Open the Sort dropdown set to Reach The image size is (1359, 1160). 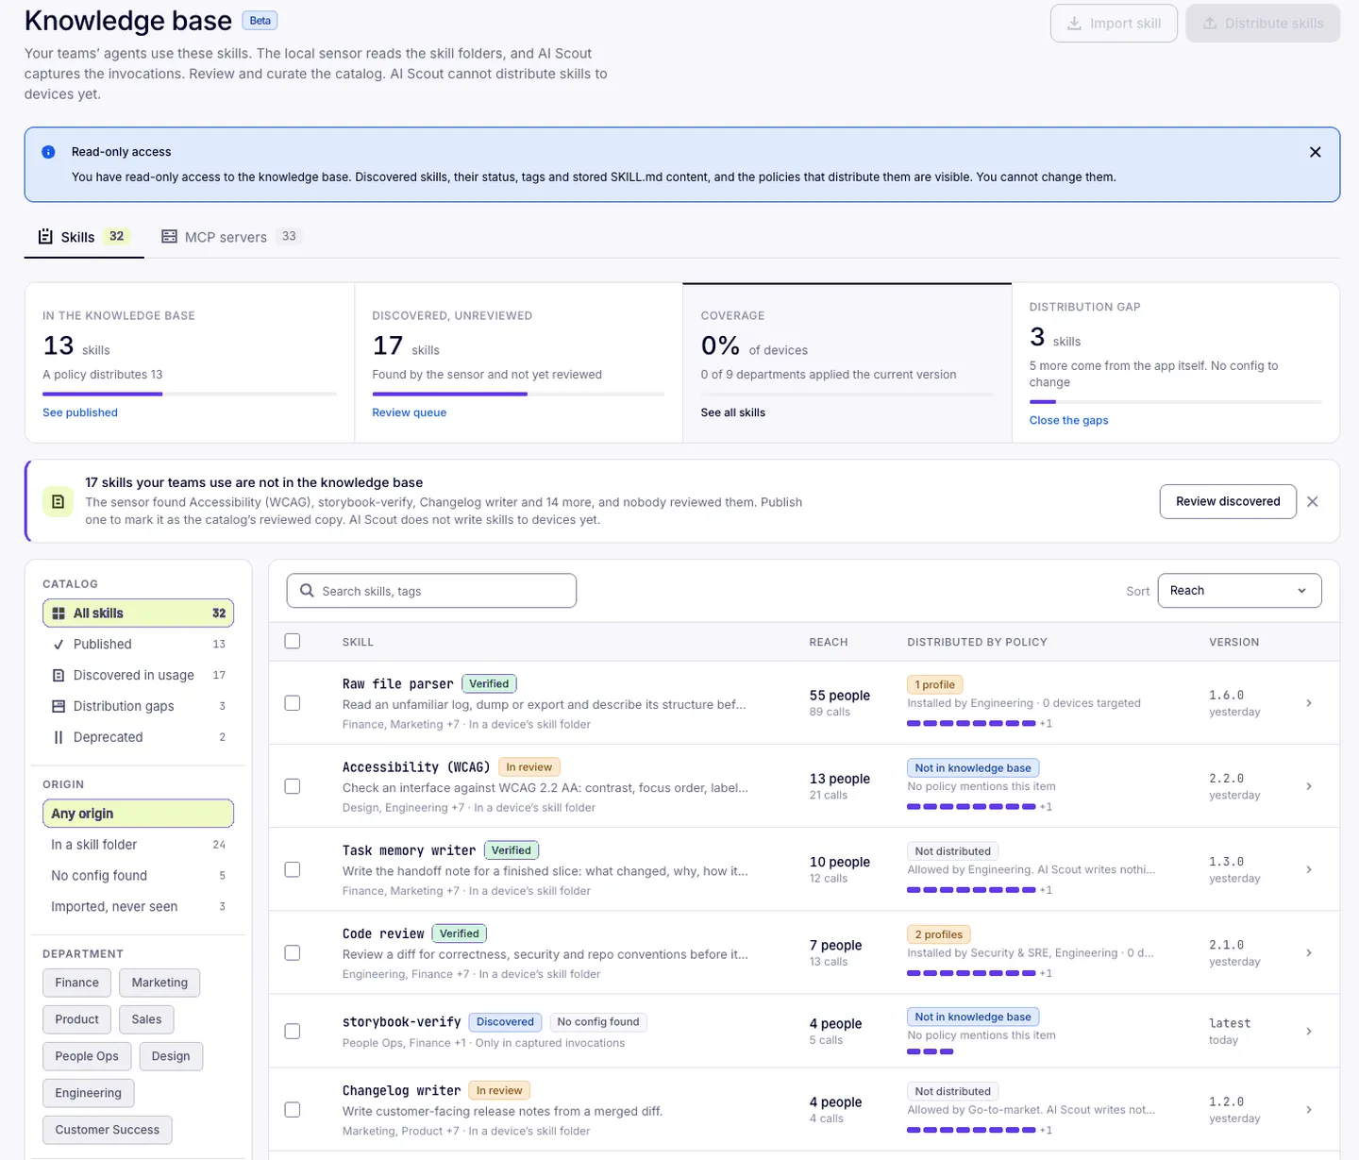pos(1239,591)
